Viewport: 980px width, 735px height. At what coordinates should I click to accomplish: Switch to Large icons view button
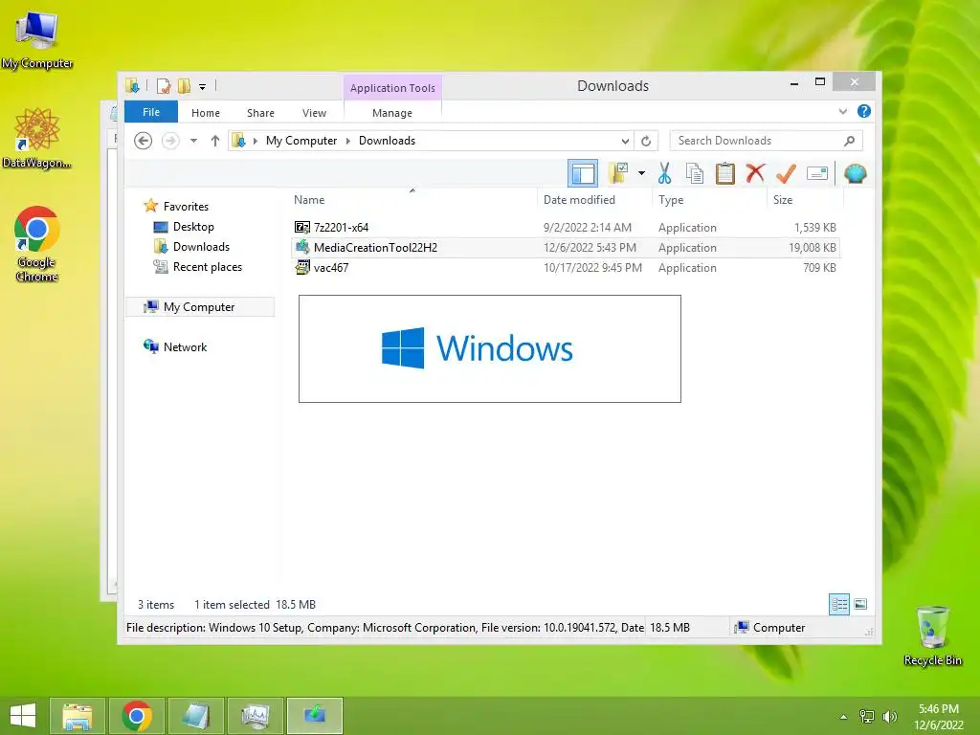[x=860, y=604]
